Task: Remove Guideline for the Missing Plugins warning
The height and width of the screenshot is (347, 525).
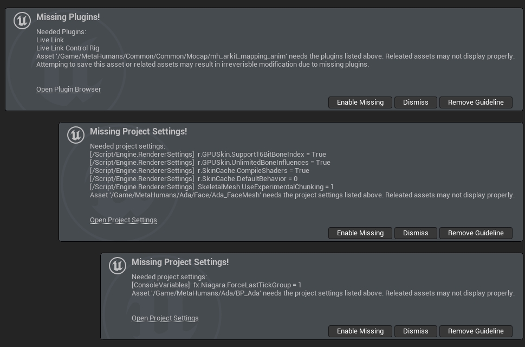Action: tap(475, 102)
